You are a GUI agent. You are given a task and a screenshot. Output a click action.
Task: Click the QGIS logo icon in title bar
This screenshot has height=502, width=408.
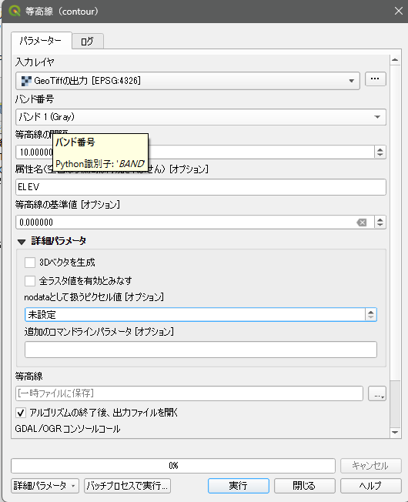[14, 11]
